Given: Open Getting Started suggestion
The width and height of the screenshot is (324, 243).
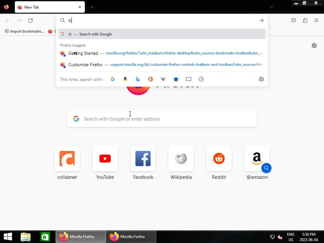Looking at the screenshot, I should 162,53.
